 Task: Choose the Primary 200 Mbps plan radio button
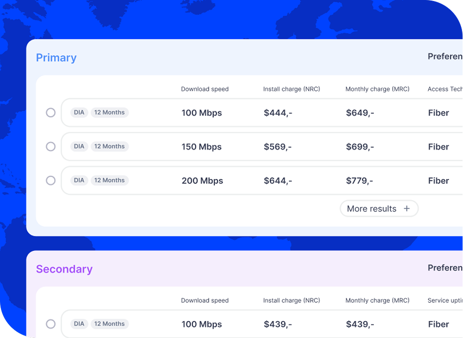(x=51, y=181)
